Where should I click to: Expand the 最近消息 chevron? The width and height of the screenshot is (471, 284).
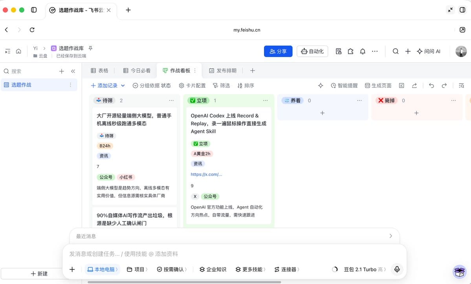click(x=390, y=236)
